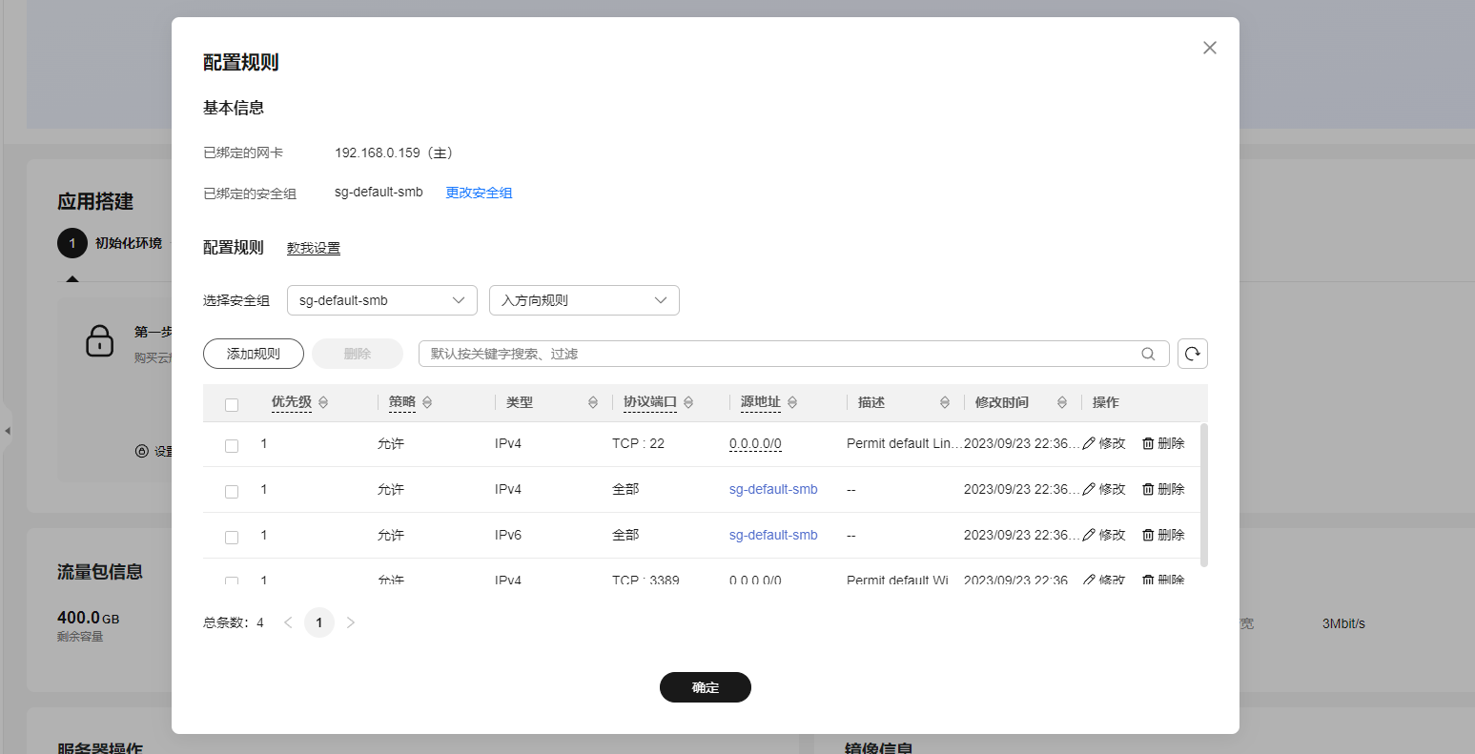
Task: Open the 0.0.0.0/0 source address link
Action: coord(755,442)
